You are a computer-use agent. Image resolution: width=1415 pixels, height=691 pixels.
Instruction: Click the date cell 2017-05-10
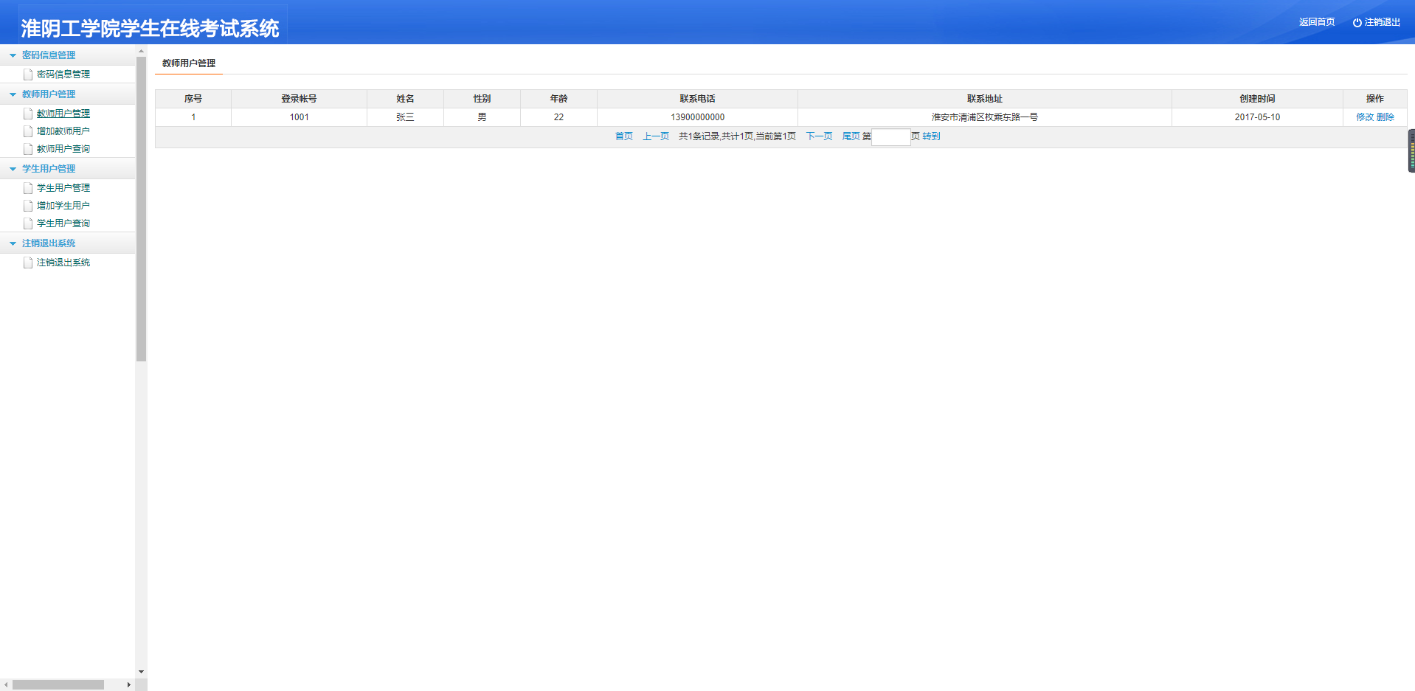click(x=1257, y=117)
